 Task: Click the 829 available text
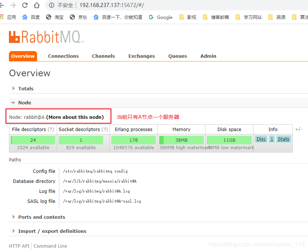click(81, 148)
